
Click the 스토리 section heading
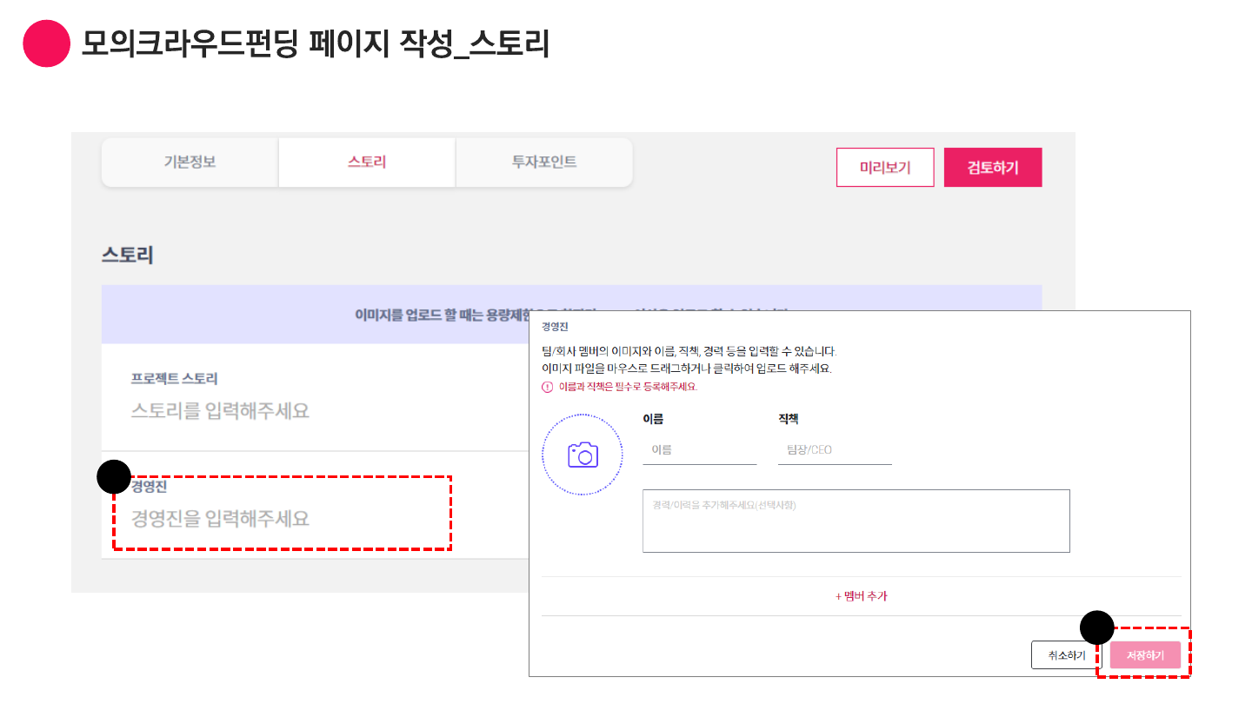pyautogui.click(x=128, y=255)
